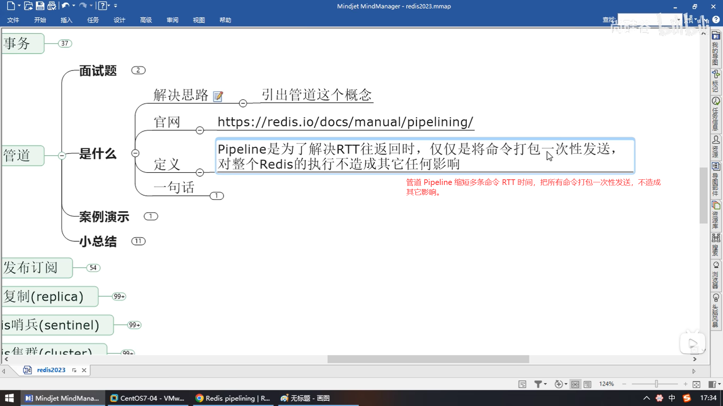The width and height of the screenshot is (723, 406).
Task: Open the 视图 ribbon tab
Action: 198,20
